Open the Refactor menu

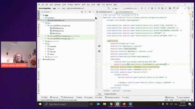[77, 5]
